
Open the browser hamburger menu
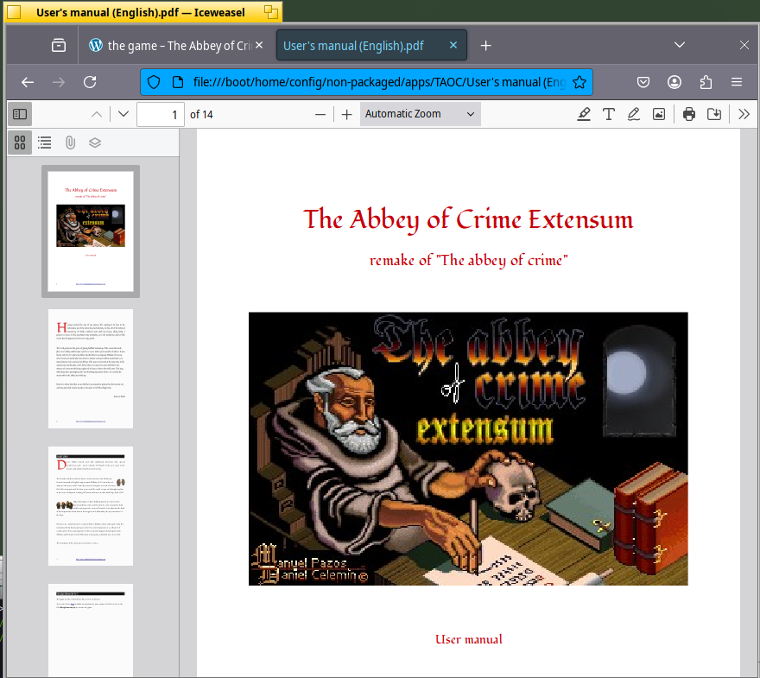(737, 82)
